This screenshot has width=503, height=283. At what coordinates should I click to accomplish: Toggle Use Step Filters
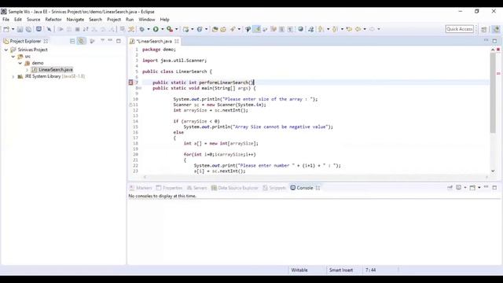coord(131,29)
